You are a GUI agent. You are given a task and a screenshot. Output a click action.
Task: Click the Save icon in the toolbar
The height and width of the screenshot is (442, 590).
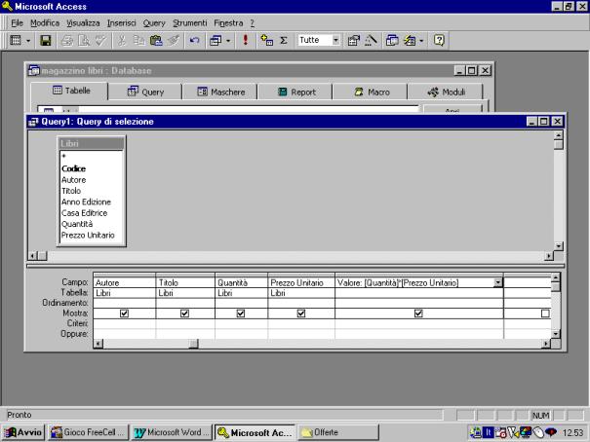(x=46, y=42)
